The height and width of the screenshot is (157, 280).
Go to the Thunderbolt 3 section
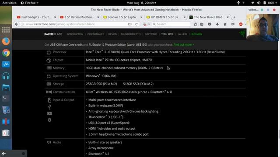tap(131, 34)
